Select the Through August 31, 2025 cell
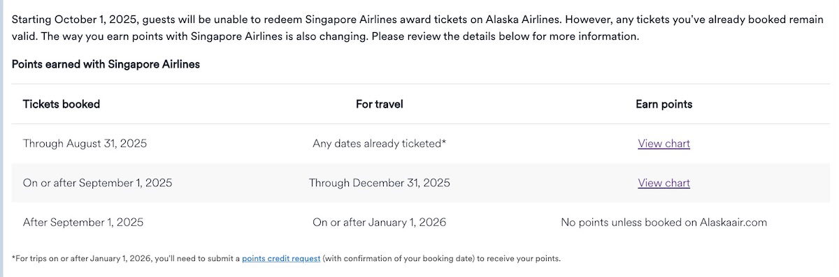The width and height of the screenshot is (839, 277). (x=85, y=144)
